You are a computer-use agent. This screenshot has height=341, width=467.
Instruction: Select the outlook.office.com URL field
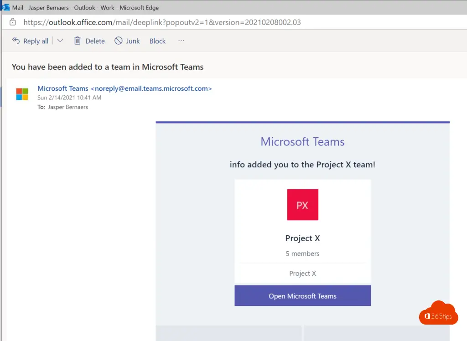pyautogui.click(x=162, y=22)
